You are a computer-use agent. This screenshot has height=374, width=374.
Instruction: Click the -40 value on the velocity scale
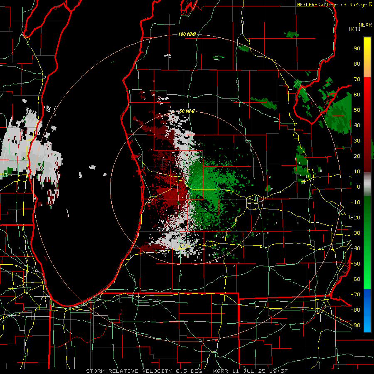pos(355,249)
